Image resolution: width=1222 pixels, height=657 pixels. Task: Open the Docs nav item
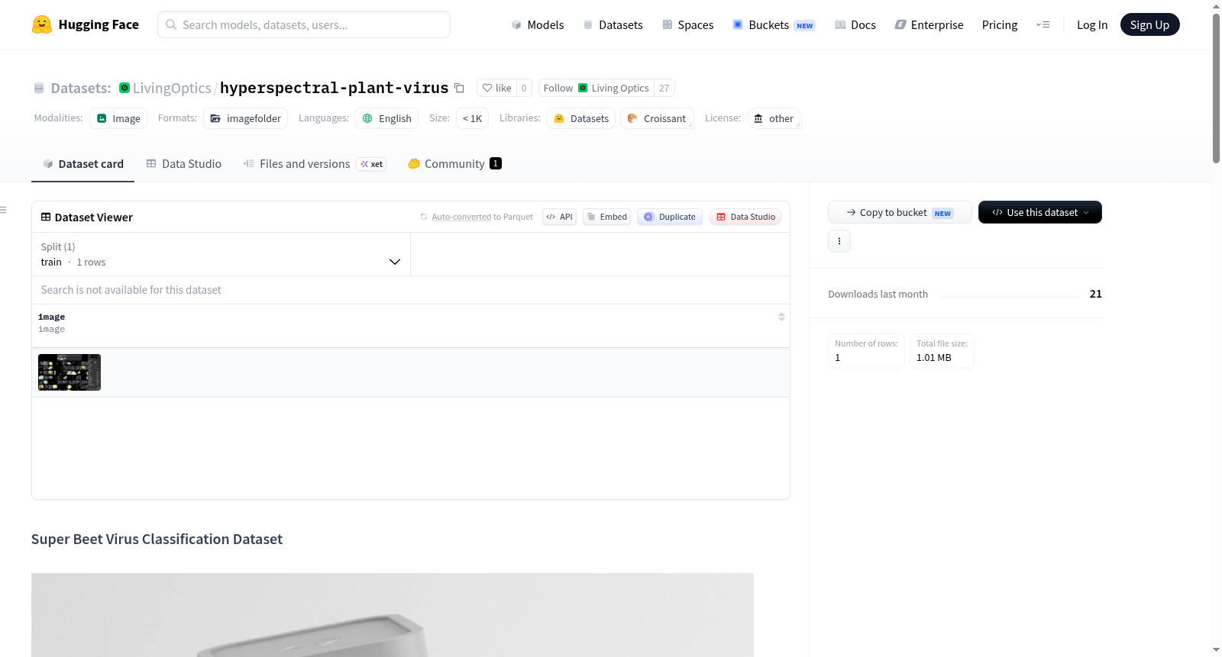pyautogui.click(x=855, y=24)
